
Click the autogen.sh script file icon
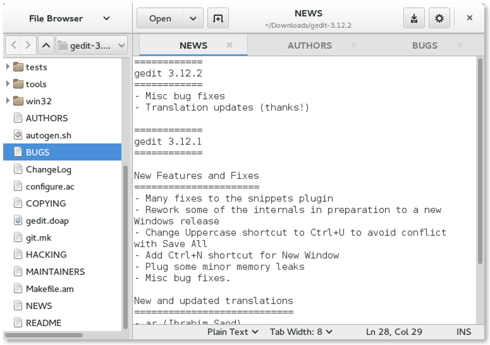pyautogui.click(x=18, y=135)
